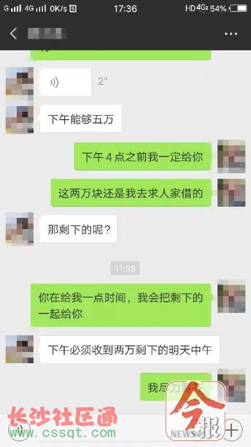The height and width of the screenshot is (447, 251).
Task: Switch to voice input via microphone icon
Action: (x=20, y=430)
